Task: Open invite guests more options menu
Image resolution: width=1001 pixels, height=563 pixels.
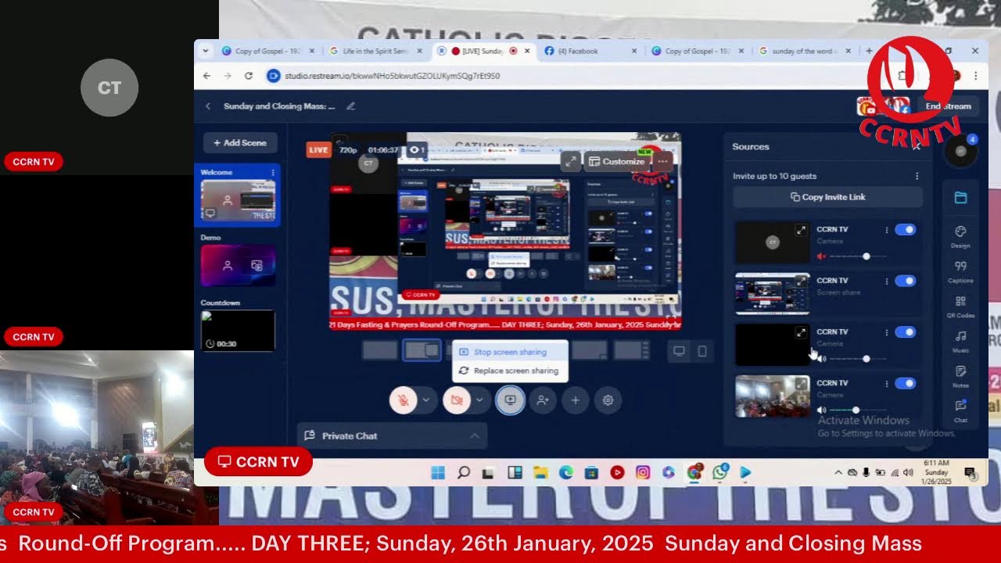Action: tap(917, 176)
